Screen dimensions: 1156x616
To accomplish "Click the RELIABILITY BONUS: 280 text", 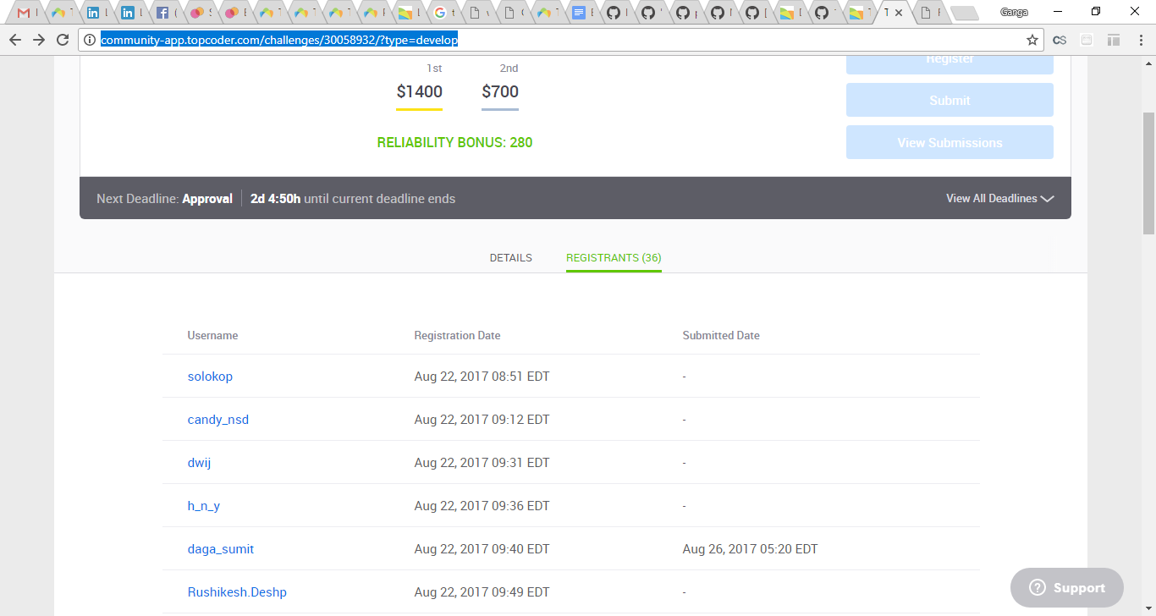I will coord(454,142).
